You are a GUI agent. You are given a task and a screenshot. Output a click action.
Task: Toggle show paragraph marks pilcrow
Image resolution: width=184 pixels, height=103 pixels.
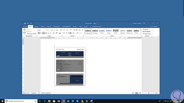(83, 30)
